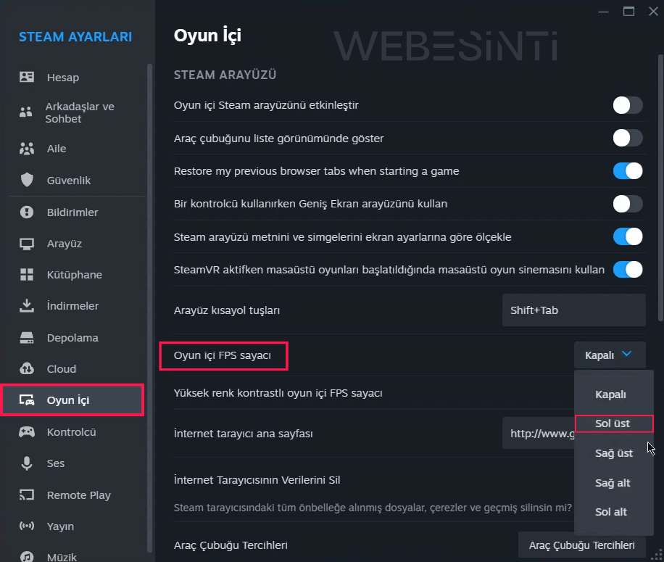Viewport: 664px width, 562px height.
Task: Click the Araç Çubuğu Tercihleri row label
Action: click(231, 545)
